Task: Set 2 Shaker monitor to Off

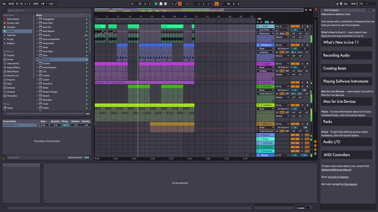Action: pos(287,52)
